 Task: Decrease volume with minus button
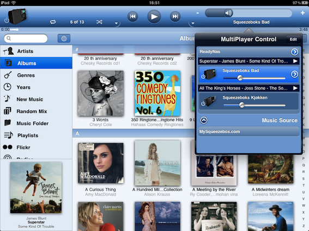(x=198, y=13)
